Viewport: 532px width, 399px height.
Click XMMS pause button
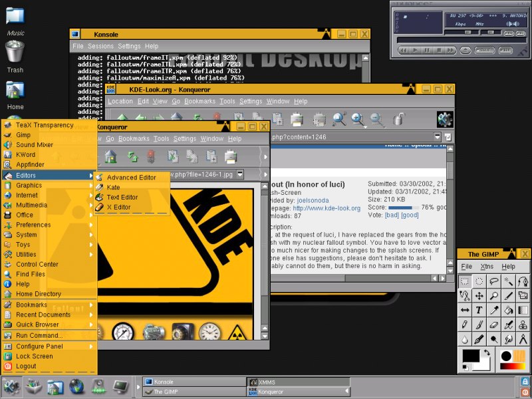[427, 51]
